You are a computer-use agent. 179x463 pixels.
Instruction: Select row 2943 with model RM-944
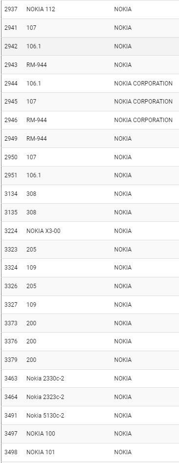[x=90, y=64]
